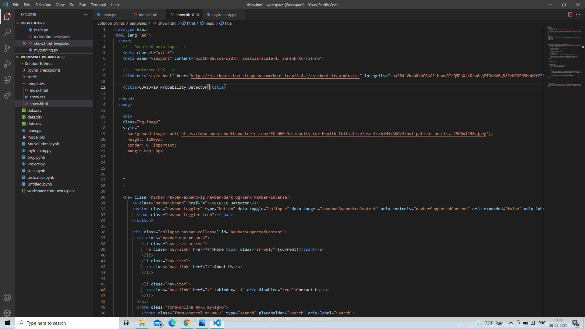Open the Selection menu
Viewport: 585px width, 329px height.
pos(43,5)
